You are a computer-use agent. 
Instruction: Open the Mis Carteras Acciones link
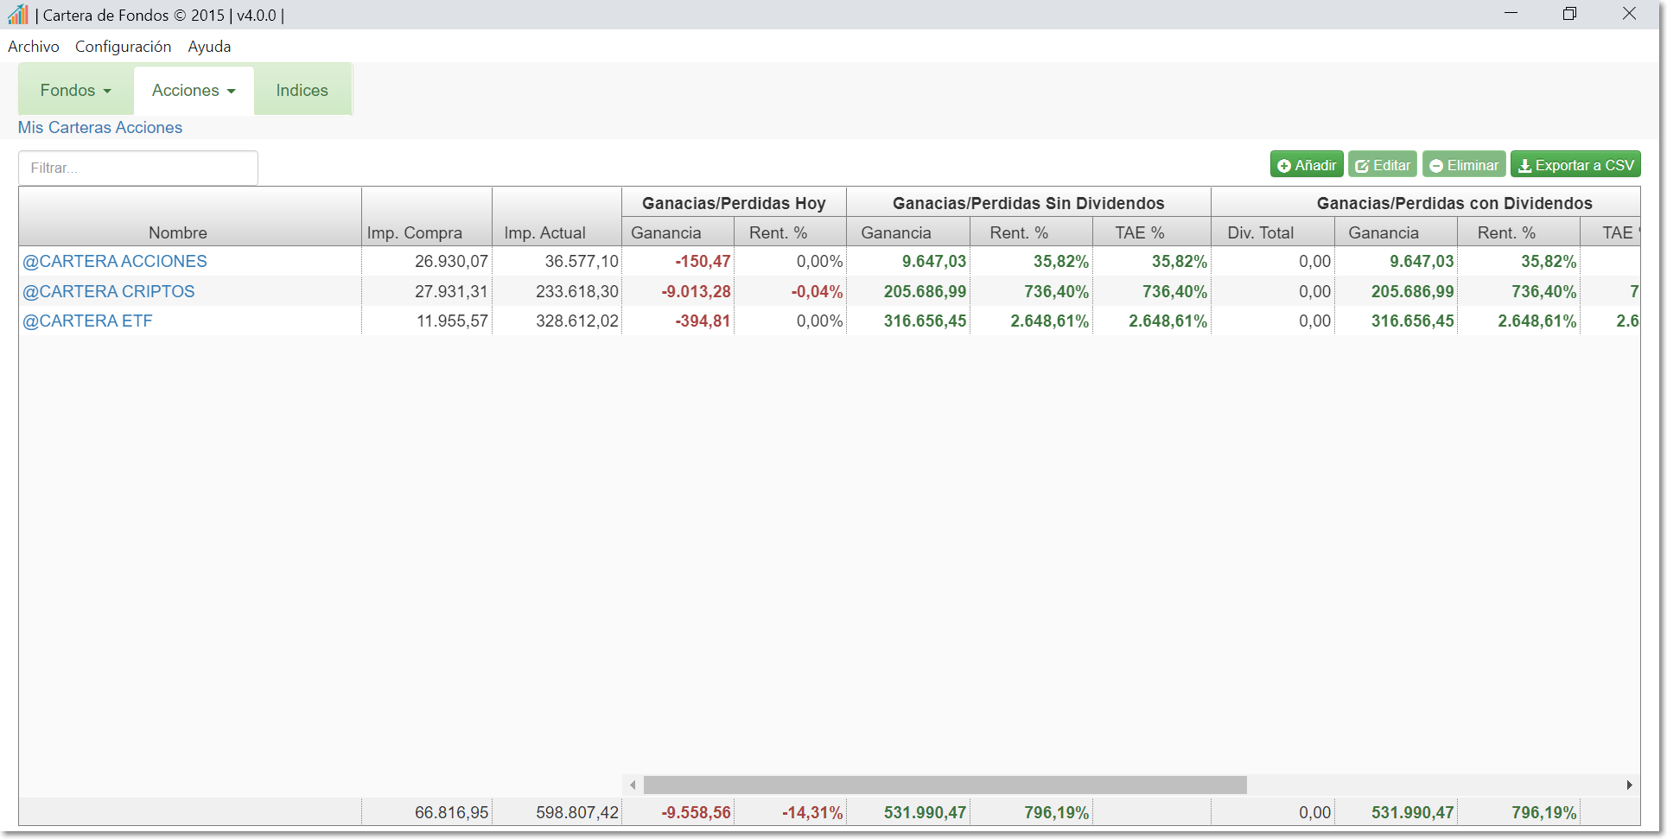pos(100,127)
